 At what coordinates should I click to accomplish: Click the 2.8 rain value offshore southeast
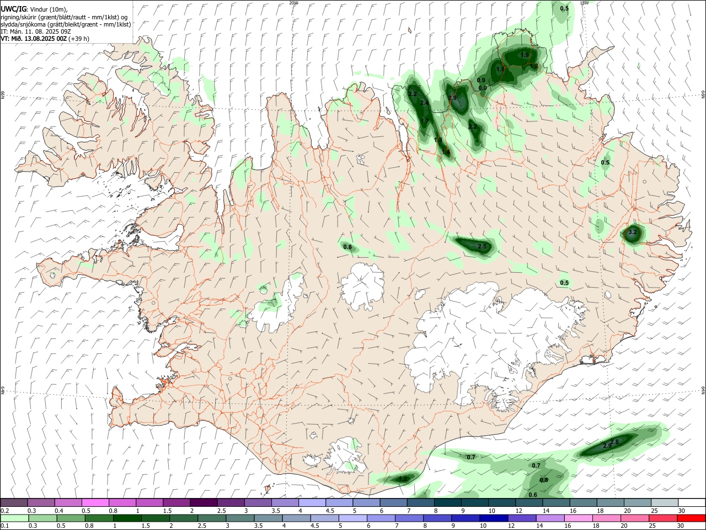(x=615, y=442)
